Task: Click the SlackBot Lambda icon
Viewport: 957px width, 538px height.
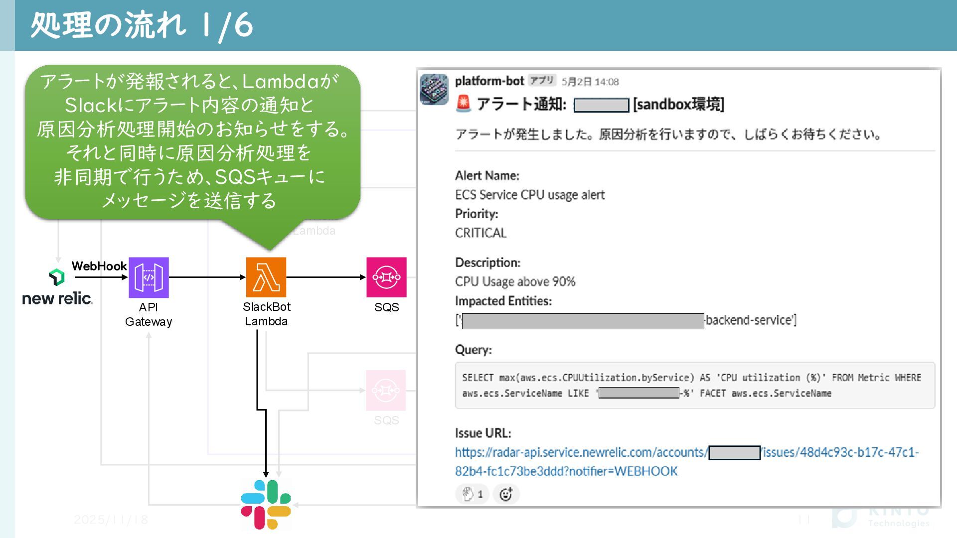Action: 266,277
